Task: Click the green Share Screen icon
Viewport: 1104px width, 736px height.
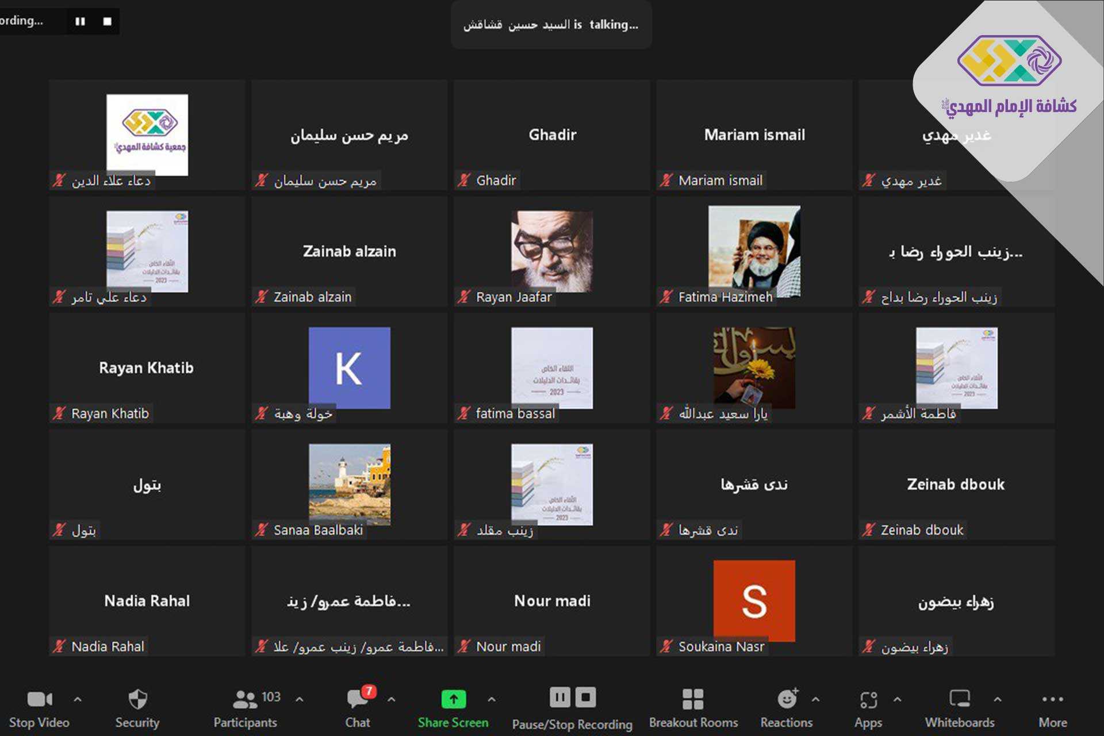Action: [453, 699]
